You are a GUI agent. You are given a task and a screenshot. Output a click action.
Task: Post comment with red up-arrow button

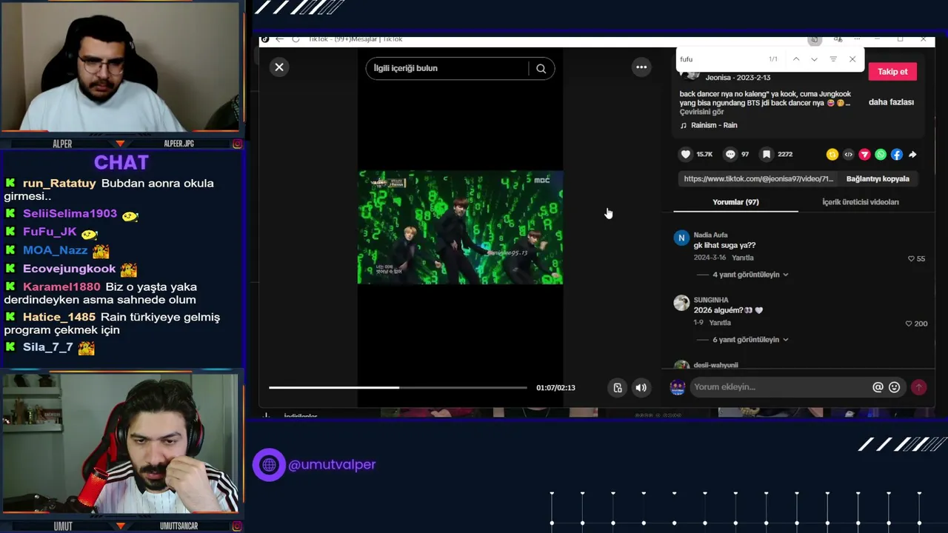(x=919, y=387)
